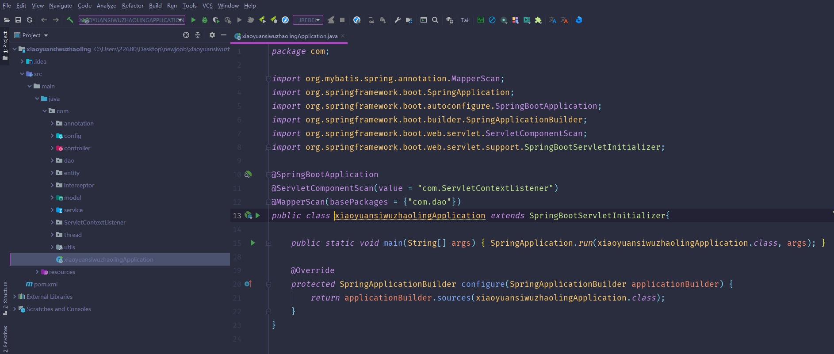Click the Save All floppy icon

(18, 20)
